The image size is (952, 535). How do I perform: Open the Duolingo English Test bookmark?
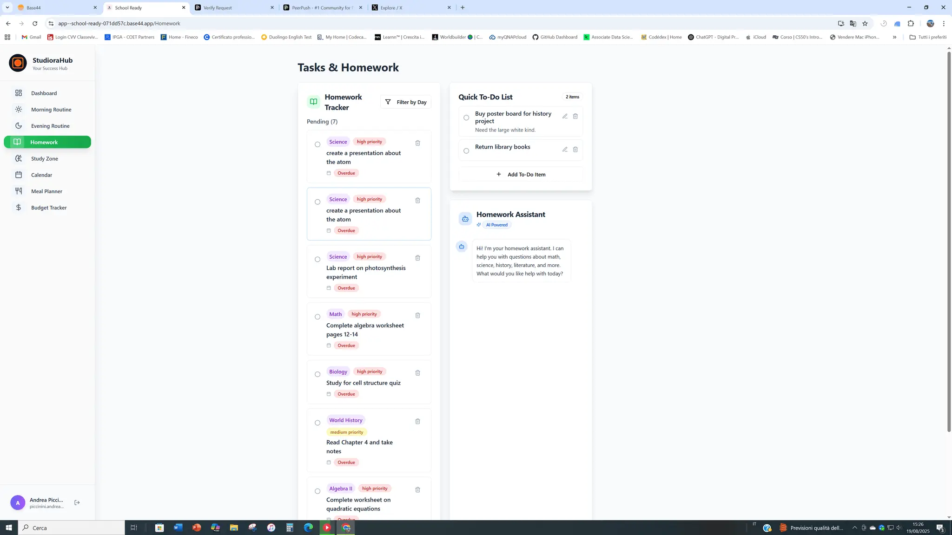coord(286,37)
